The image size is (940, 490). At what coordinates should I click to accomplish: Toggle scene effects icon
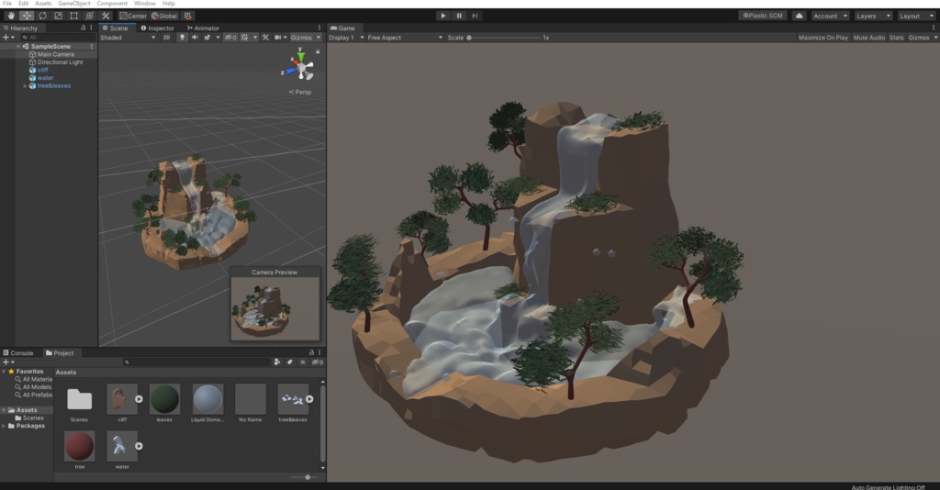(x=207, y=37)
